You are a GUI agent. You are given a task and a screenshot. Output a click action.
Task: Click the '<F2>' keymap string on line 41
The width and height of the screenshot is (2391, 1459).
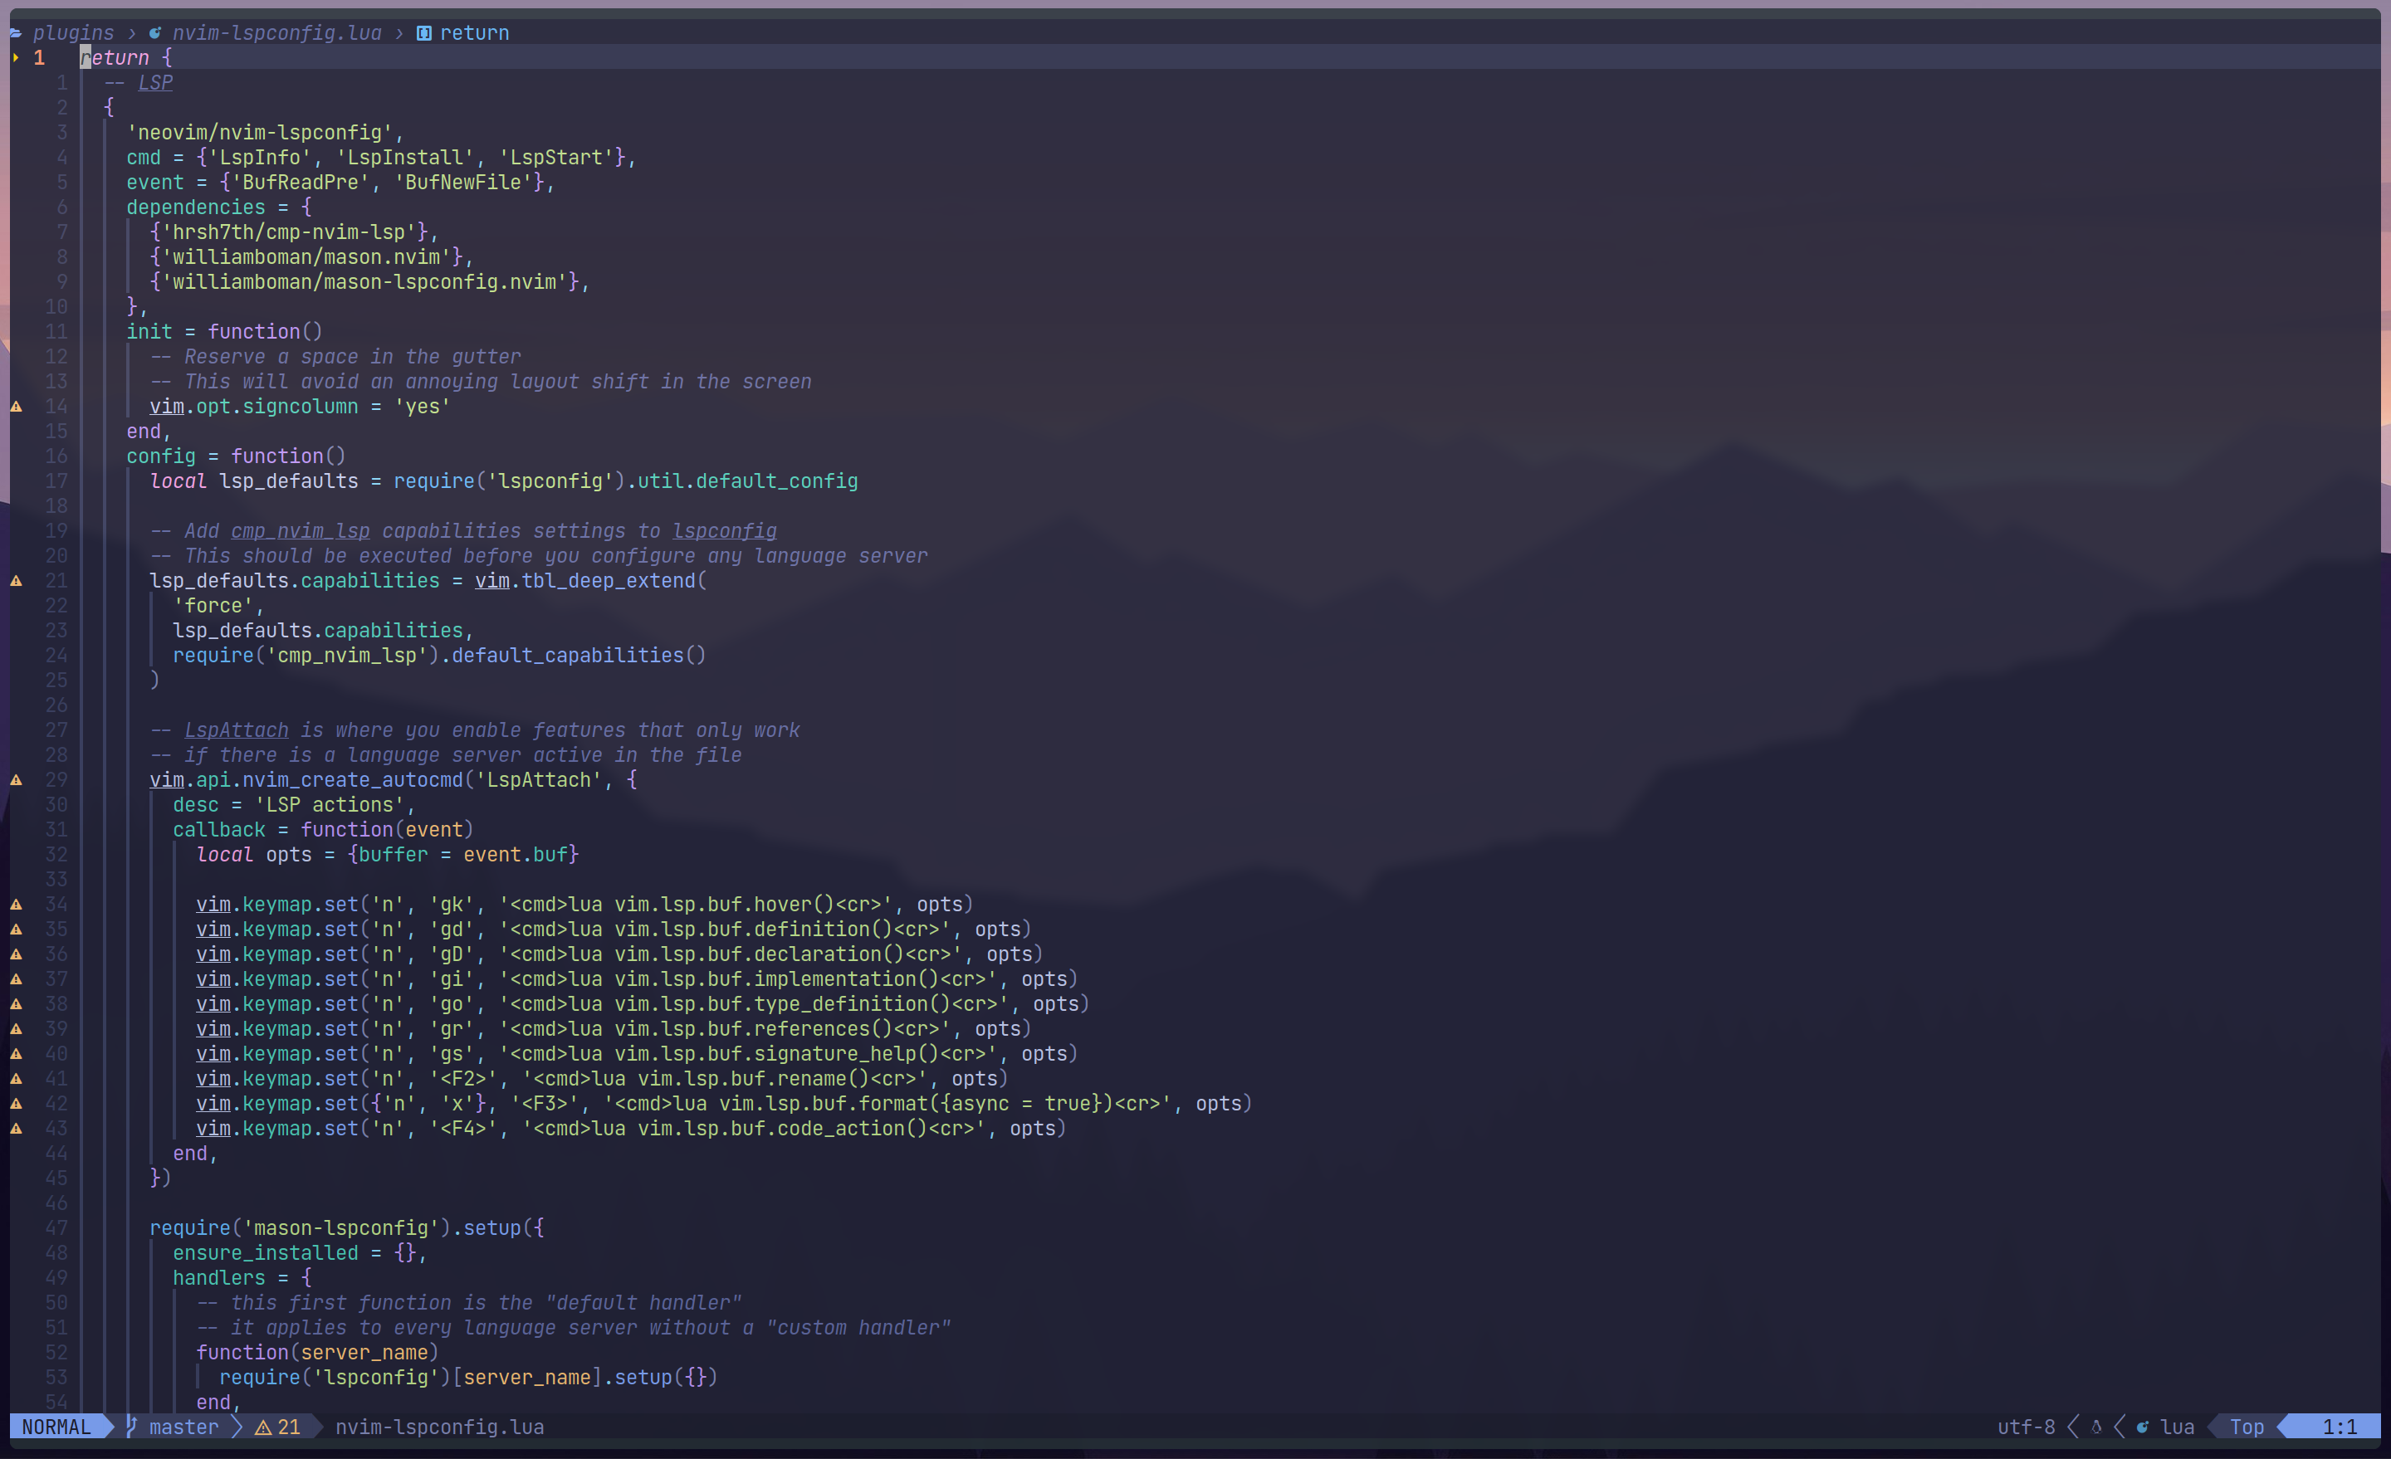click(463, 1079)
